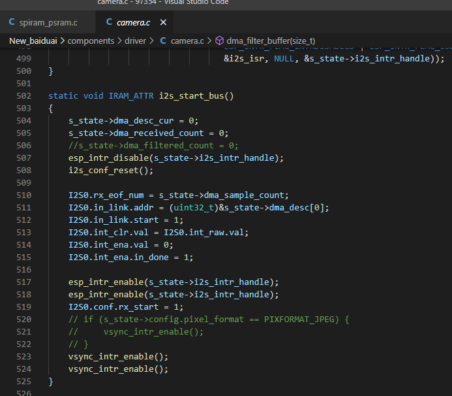Click dma_desc_cur on line 504

click(143, 121)
